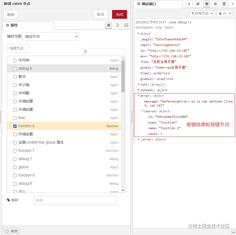Click the _msgid value text

(x=171, y=39)
